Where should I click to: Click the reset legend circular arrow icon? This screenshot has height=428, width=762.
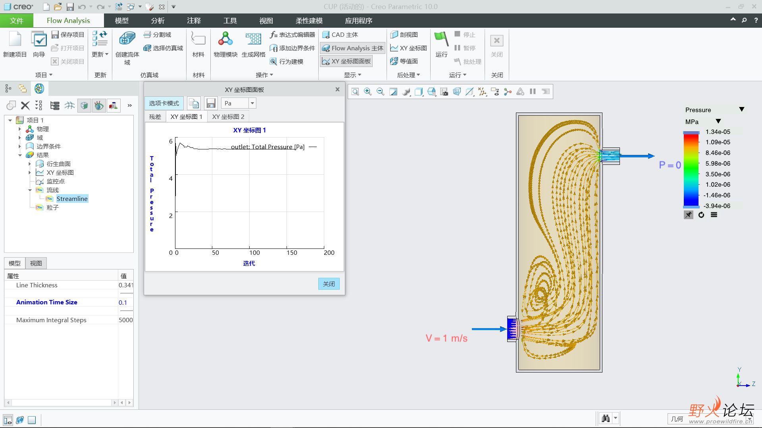(x=701, y=215)
